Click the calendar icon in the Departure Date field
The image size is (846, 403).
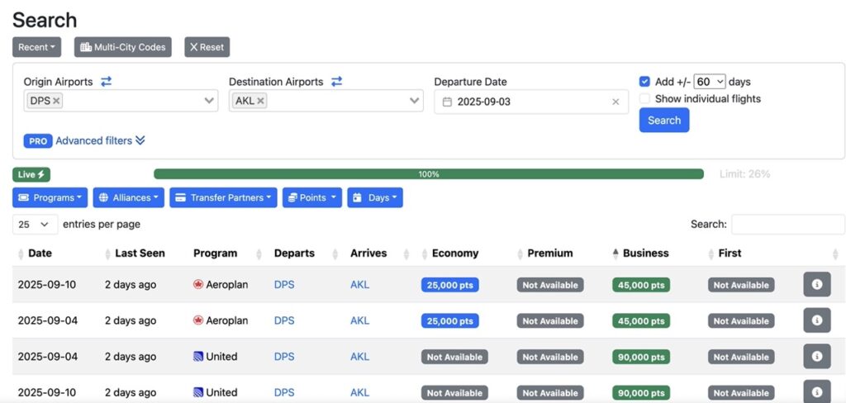pos(447,102)
